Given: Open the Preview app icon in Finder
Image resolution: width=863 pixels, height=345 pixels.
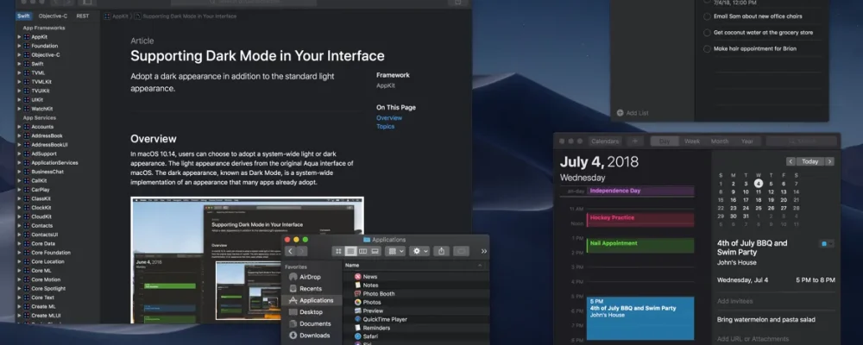Looking at the screenshot, I should (x=358, y=310).
